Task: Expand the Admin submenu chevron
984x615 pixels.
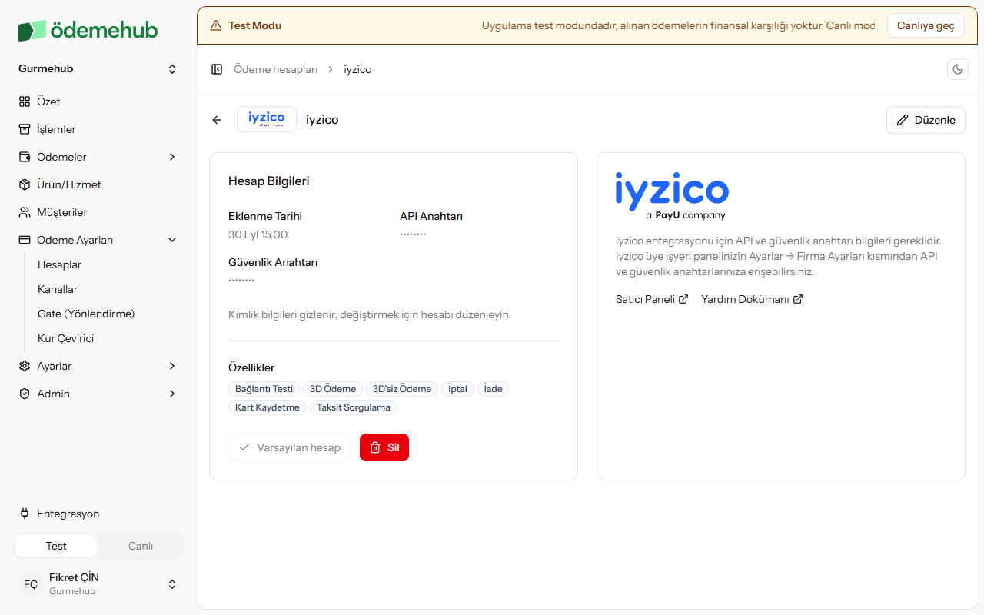Action: coord(172,394)
